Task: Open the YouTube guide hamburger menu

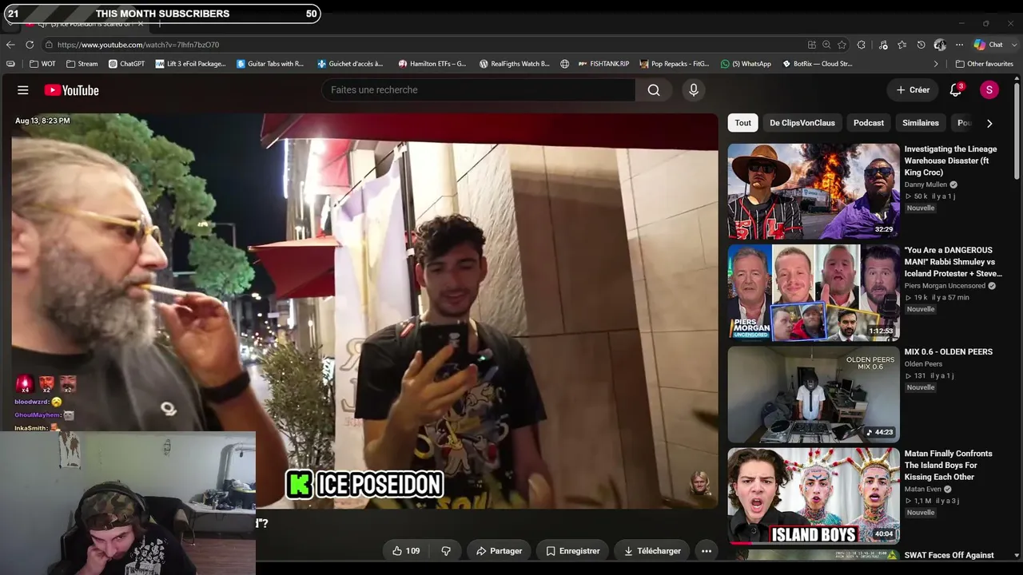Action: tap(23, 90)
